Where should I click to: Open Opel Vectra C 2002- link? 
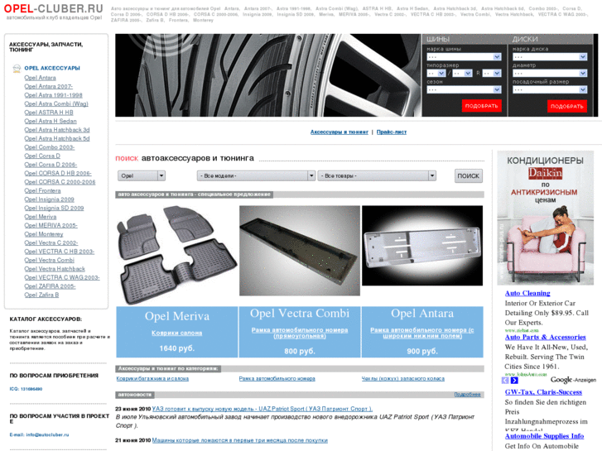click(x=51, y=243)
